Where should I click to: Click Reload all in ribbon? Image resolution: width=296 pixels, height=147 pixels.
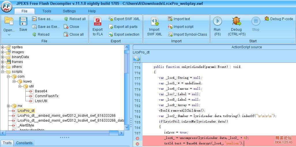75,19
